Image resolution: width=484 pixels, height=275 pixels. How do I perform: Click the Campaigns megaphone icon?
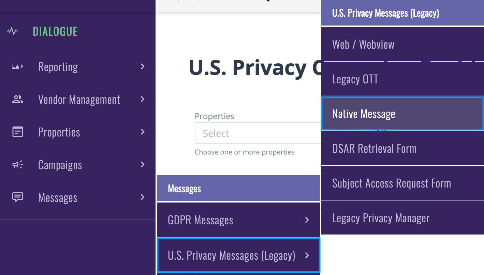click(18, 164)
